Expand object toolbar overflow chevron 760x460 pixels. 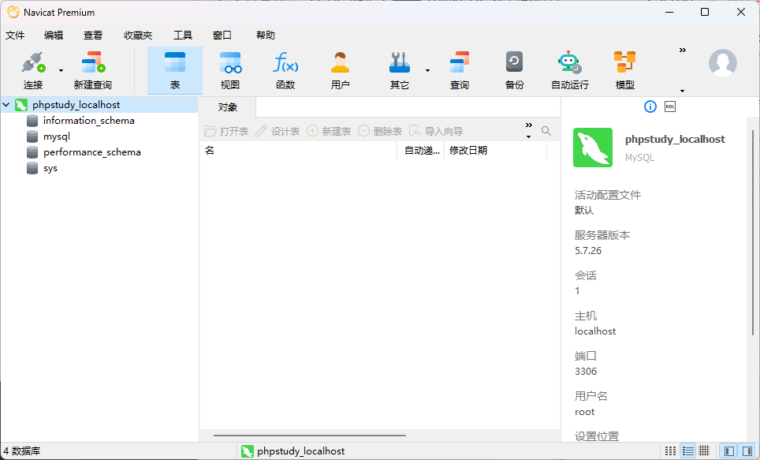click(x=529, y=125)
